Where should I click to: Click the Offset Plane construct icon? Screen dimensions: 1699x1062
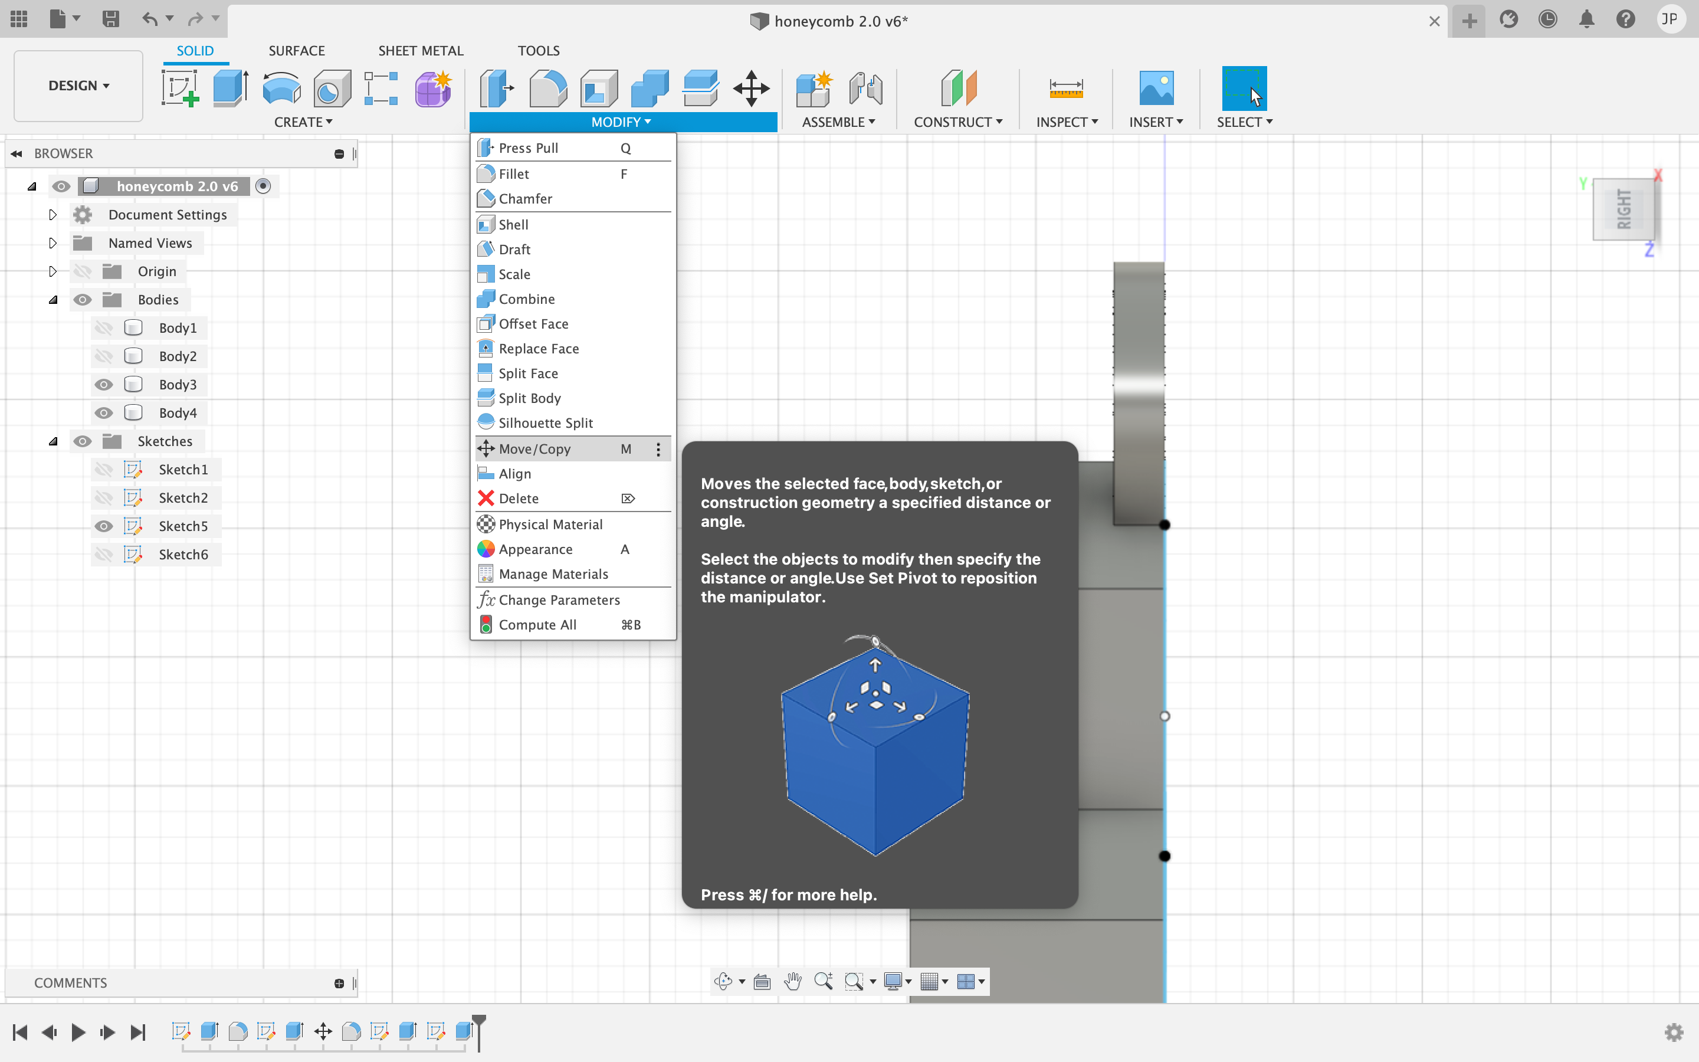click(x=958, y=89)
